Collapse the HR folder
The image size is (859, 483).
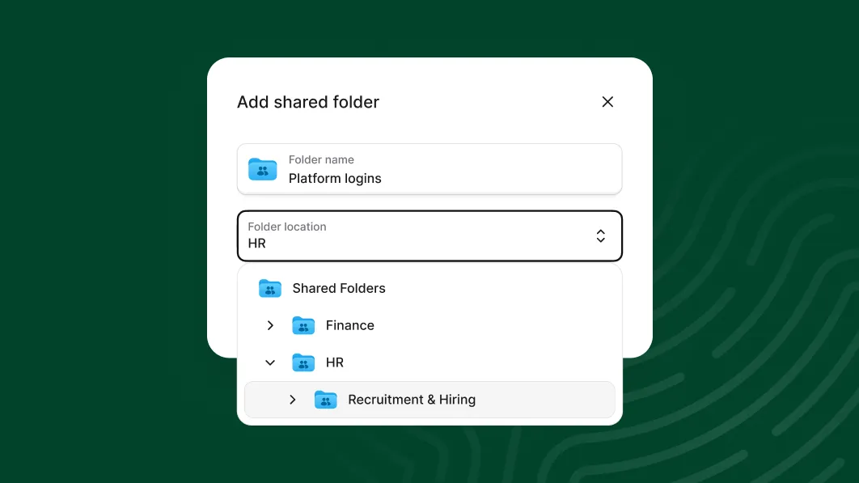click(270, 362)
